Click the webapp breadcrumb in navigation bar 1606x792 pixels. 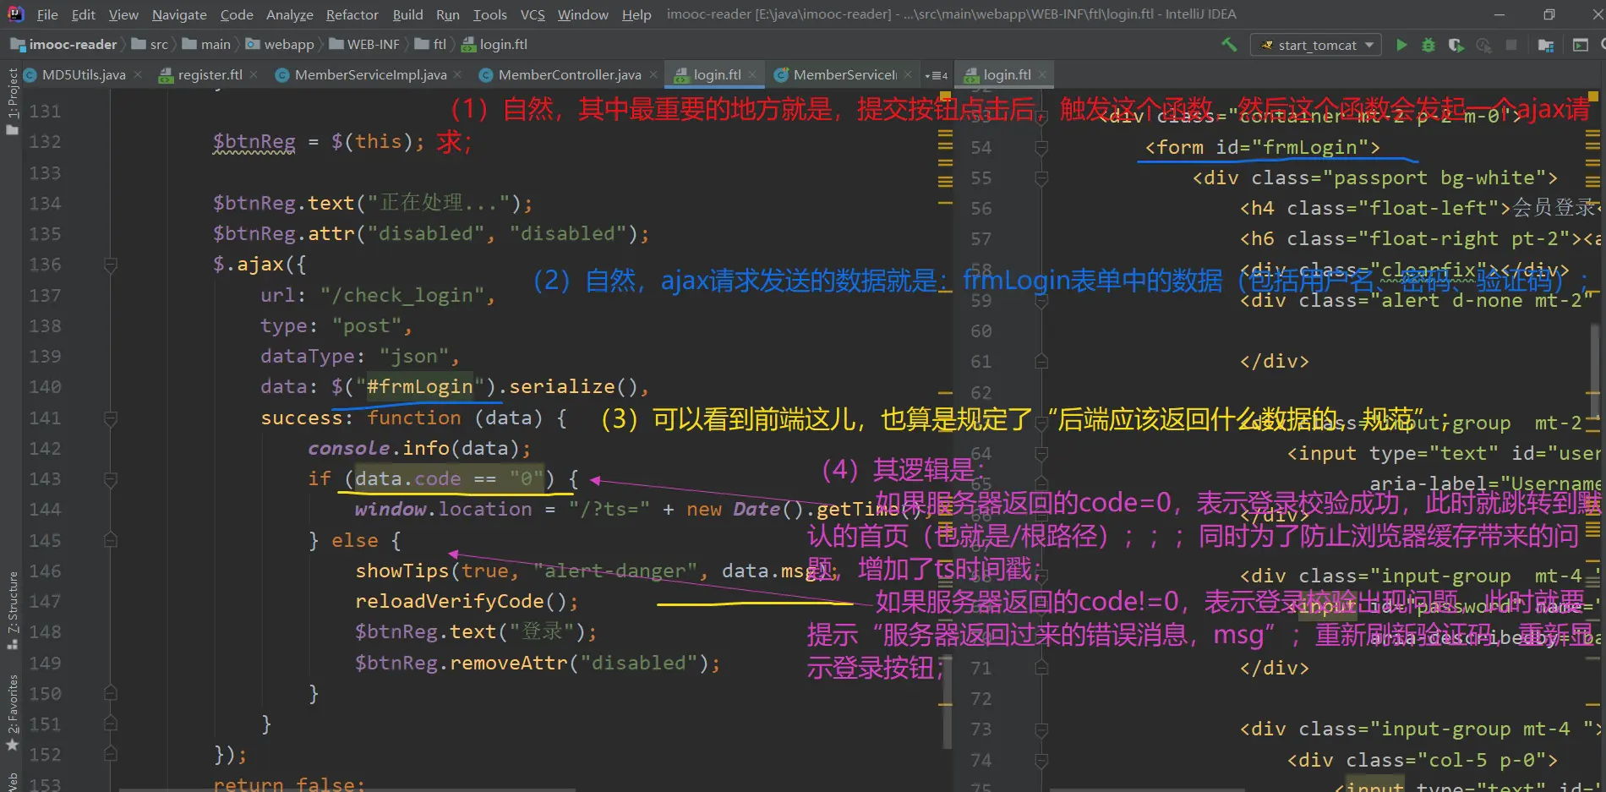pos(288,45)
